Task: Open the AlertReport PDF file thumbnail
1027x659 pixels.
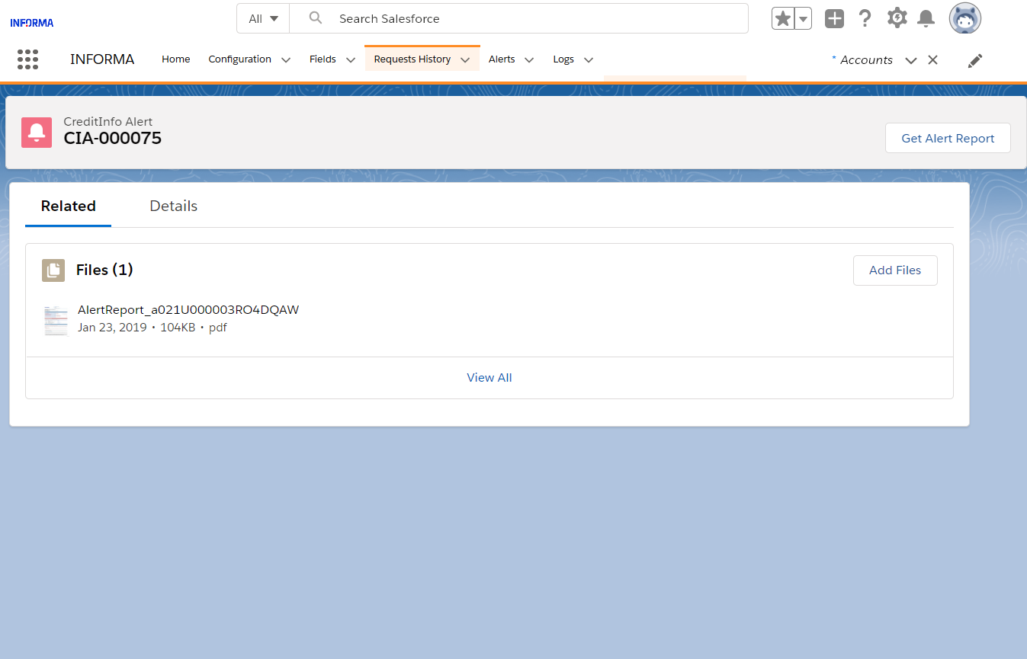Action: [56, 320]
